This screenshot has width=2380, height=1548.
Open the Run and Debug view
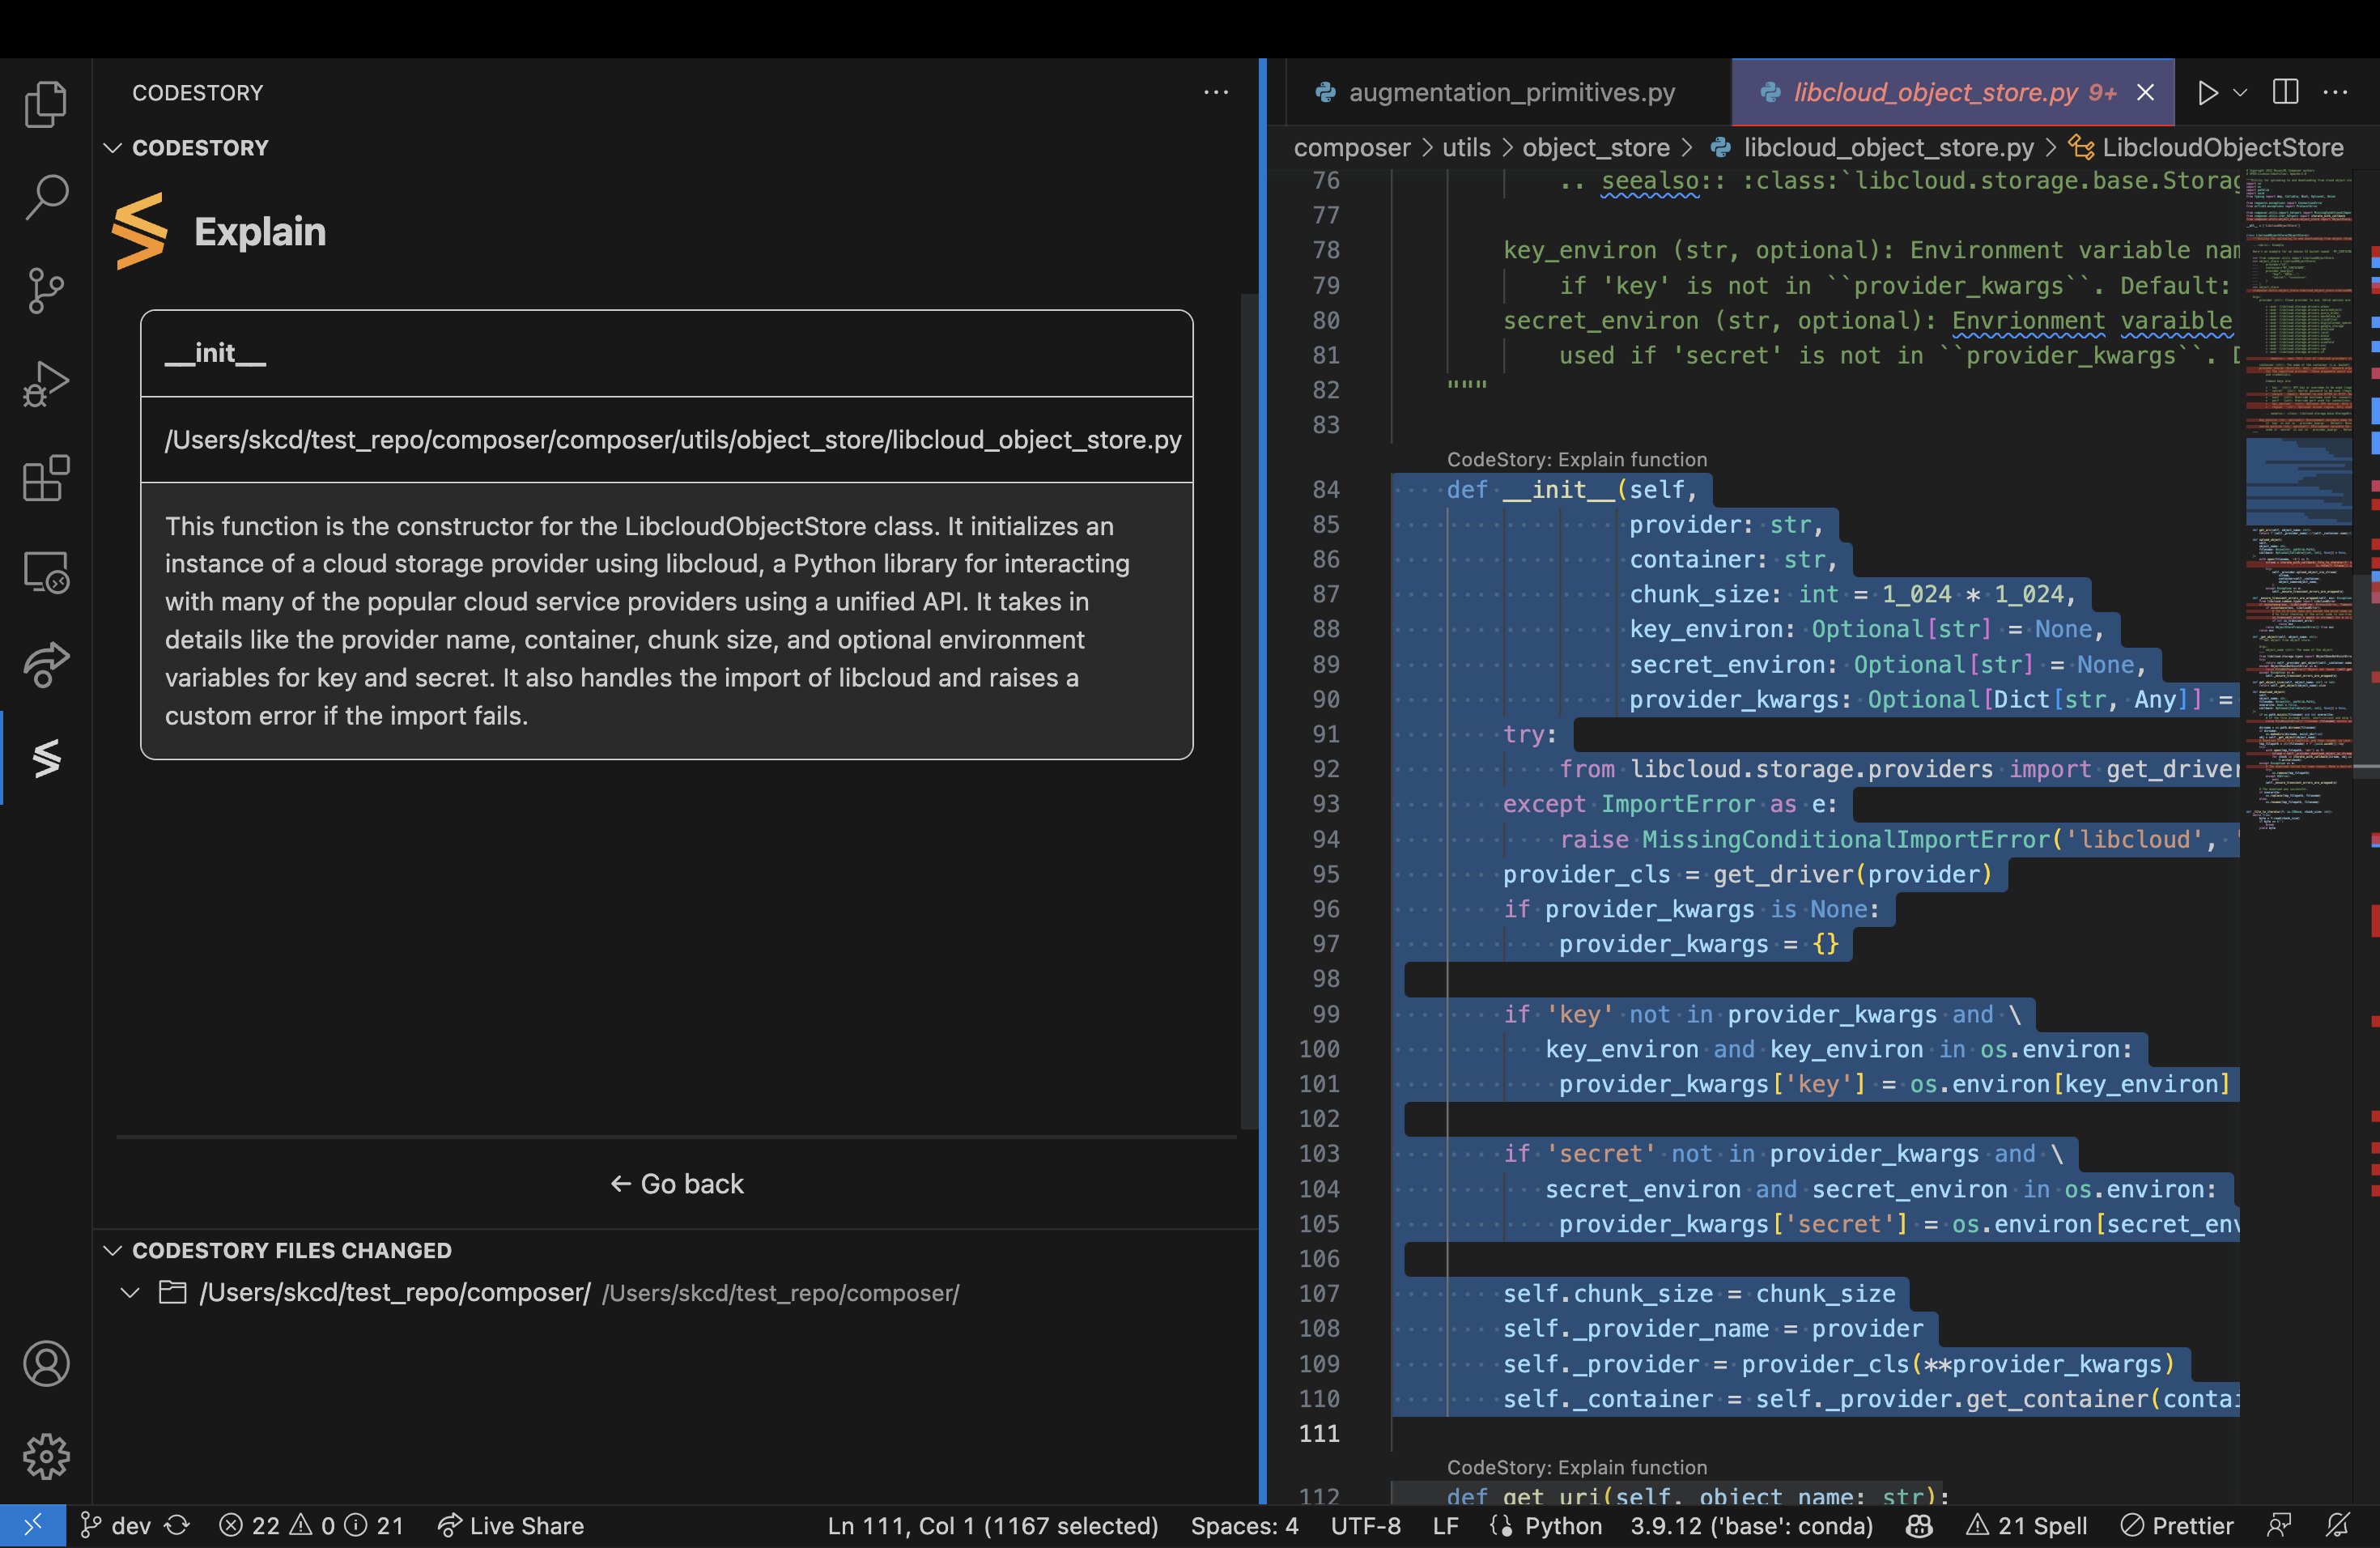(x=46, y=383)
